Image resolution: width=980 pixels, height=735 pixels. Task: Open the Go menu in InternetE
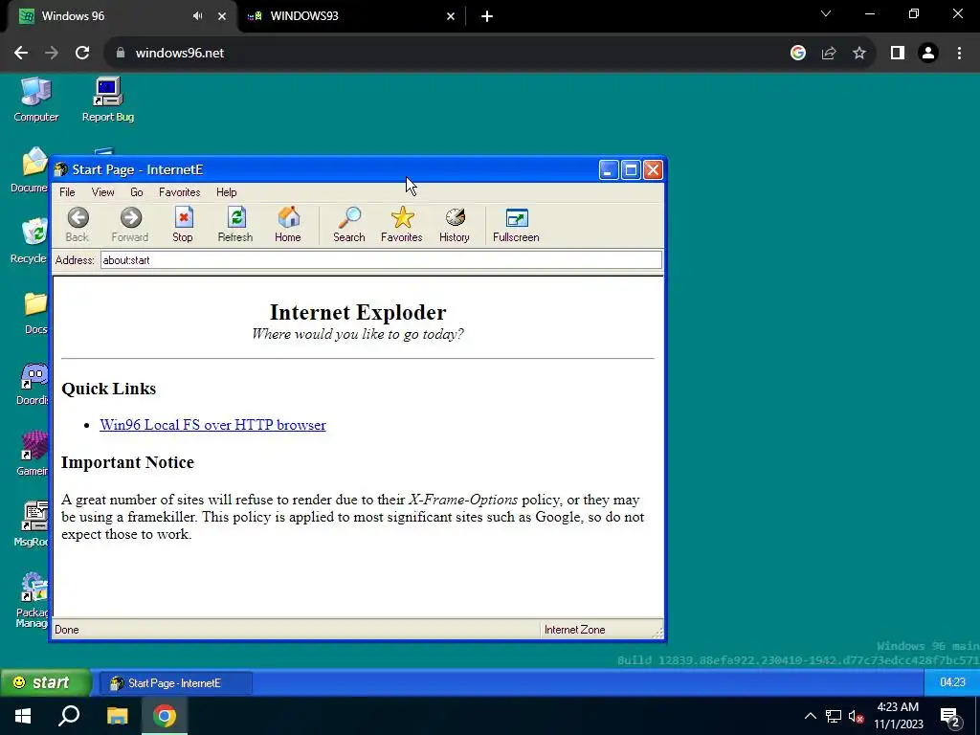[136, 192]
